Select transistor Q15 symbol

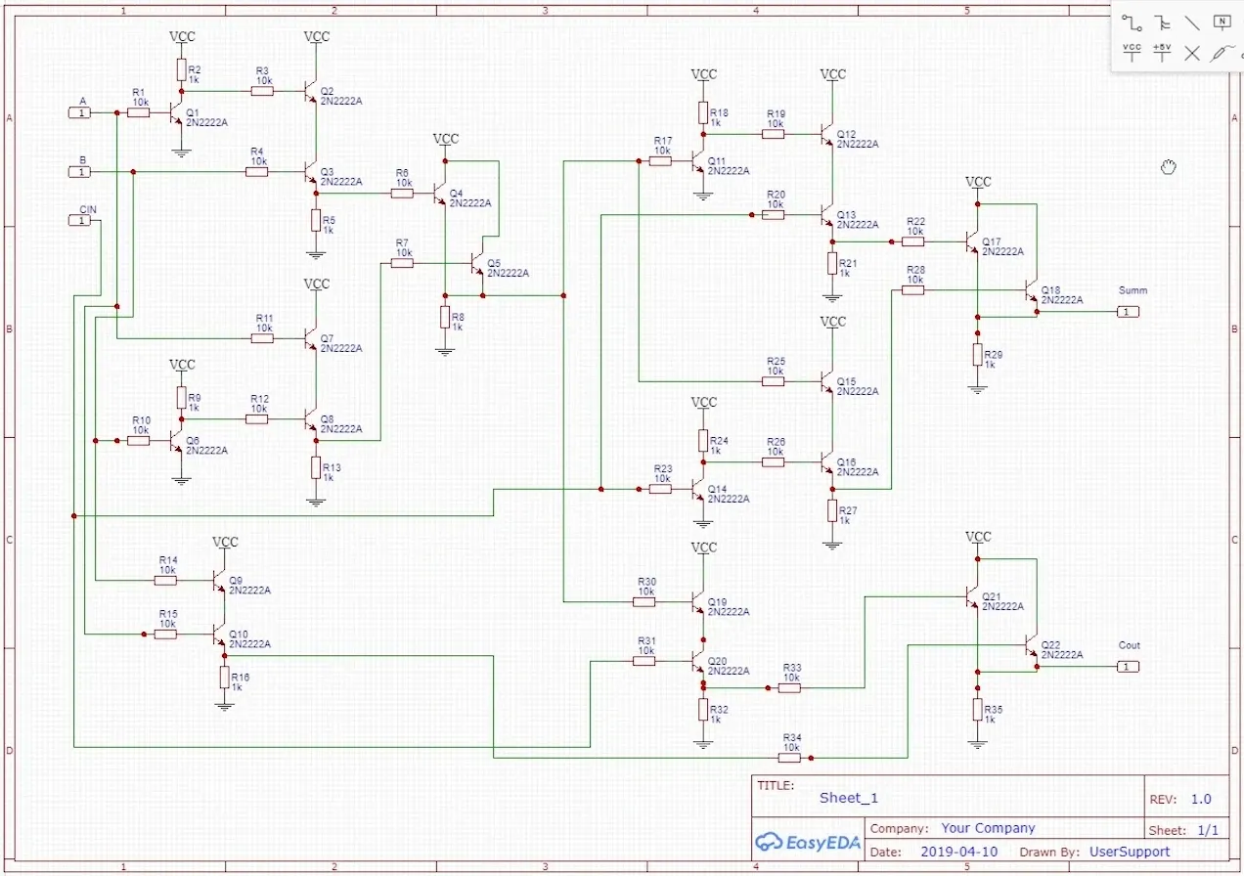(826, 381)
